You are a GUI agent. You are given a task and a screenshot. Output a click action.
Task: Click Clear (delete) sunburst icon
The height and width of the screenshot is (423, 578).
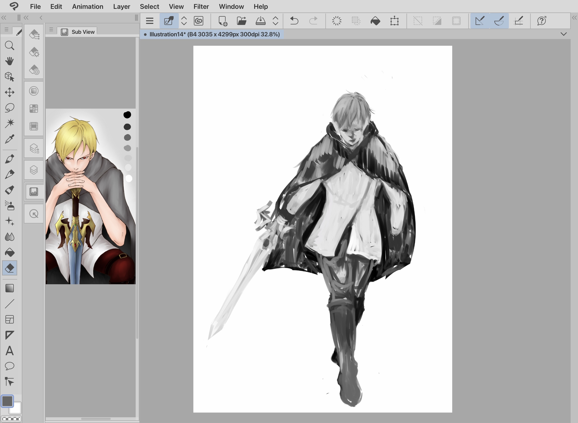(337, 21)
